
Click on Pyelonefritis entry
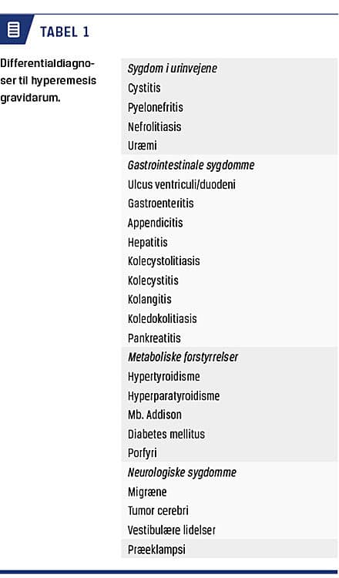[155, 107]
